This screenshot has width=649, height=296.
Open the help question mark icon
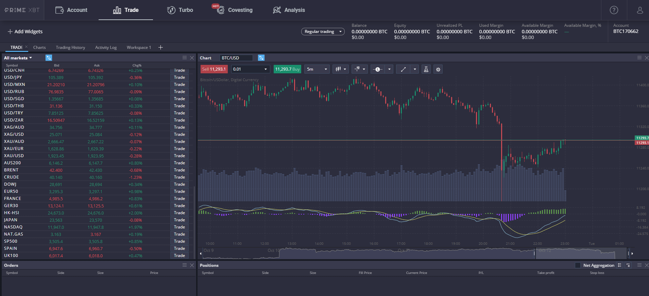614,10
